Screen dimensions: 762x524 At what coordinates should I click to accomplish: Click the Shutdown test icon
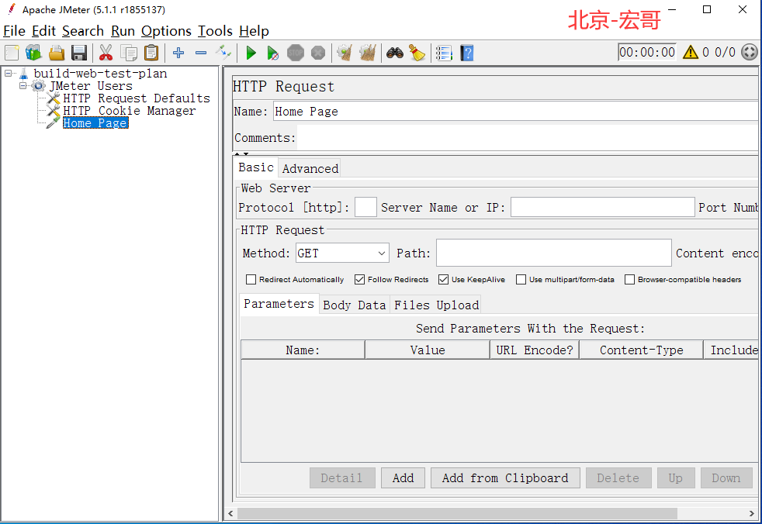318,53
